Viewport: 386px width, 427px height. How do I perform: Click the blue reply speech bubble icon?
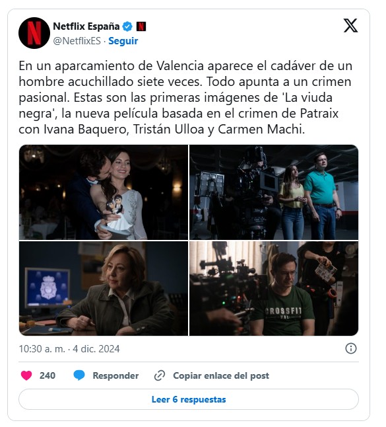79,375
